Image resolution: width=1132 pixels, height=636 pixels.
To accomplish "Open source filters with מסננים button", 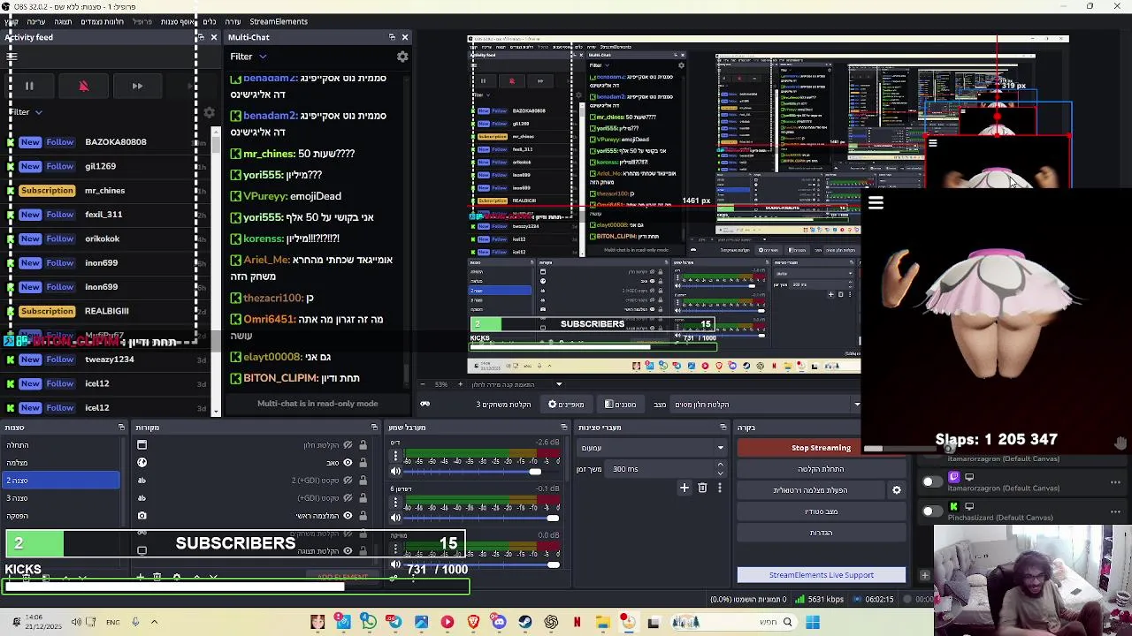I will (621, 405).
